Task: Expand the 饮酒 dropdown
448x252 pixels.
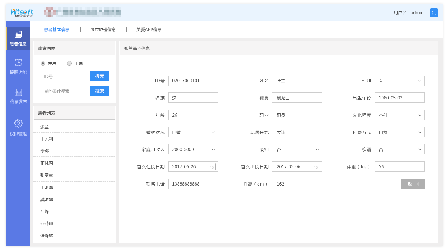Action: (x=400, y=149)
